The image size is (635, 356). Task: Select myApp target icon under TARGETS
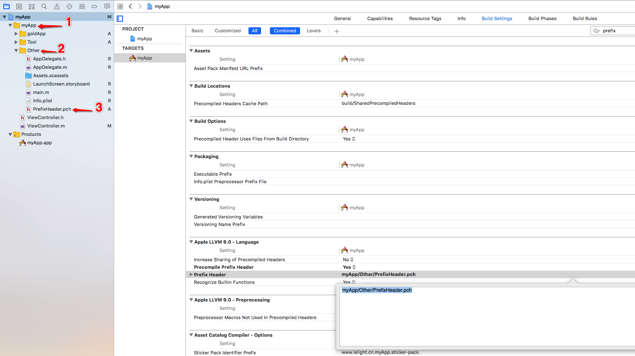coord(133,58)
